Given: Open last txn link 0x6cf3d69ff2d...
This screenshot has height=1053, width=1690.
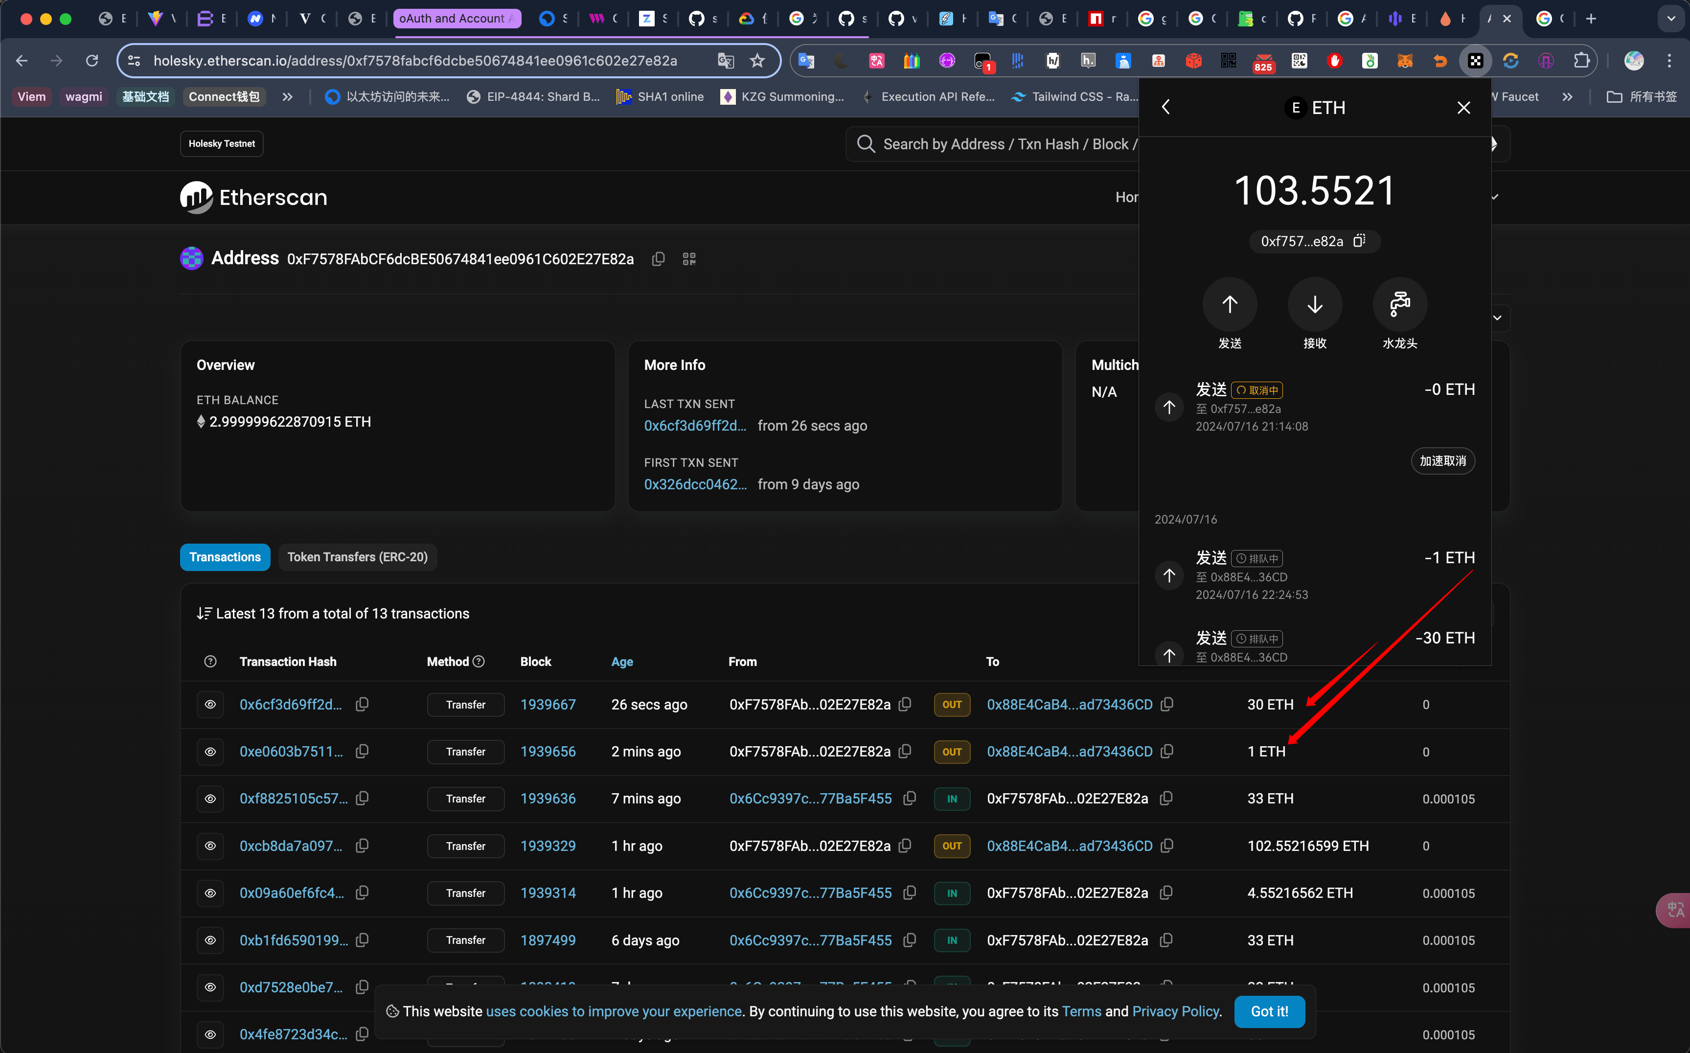Looking at the screenshot, I should coord(695,426).
